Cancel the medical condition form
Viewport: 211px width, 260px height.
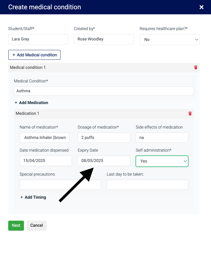(x=36, y=226)
